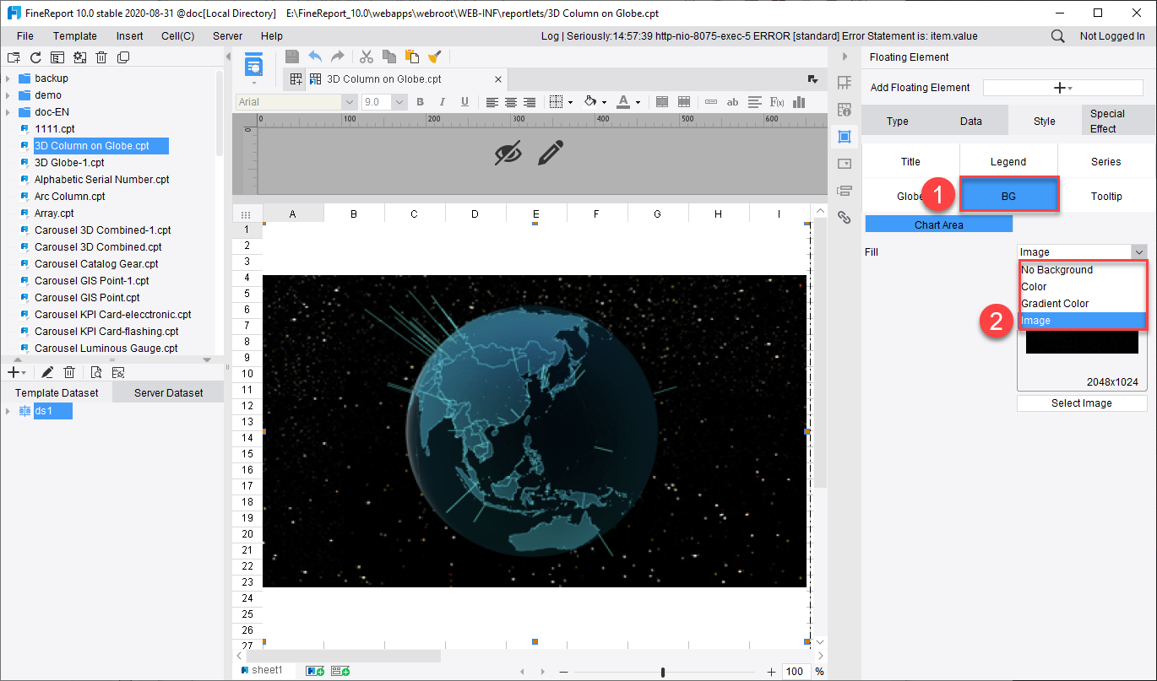1157x681 pixels.
Task: Click the pencil edit icon in parameter pane
Action: tap(550, 153)
